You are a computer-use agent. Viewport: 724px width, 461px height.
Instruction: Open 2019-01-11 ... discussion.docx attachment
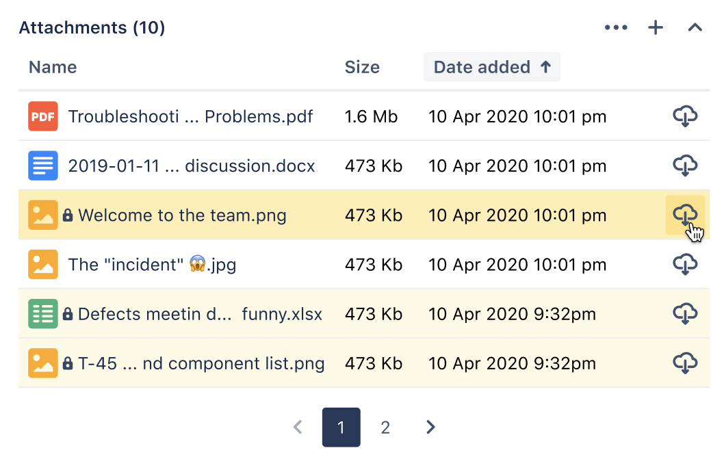click(x=191, y=166)
